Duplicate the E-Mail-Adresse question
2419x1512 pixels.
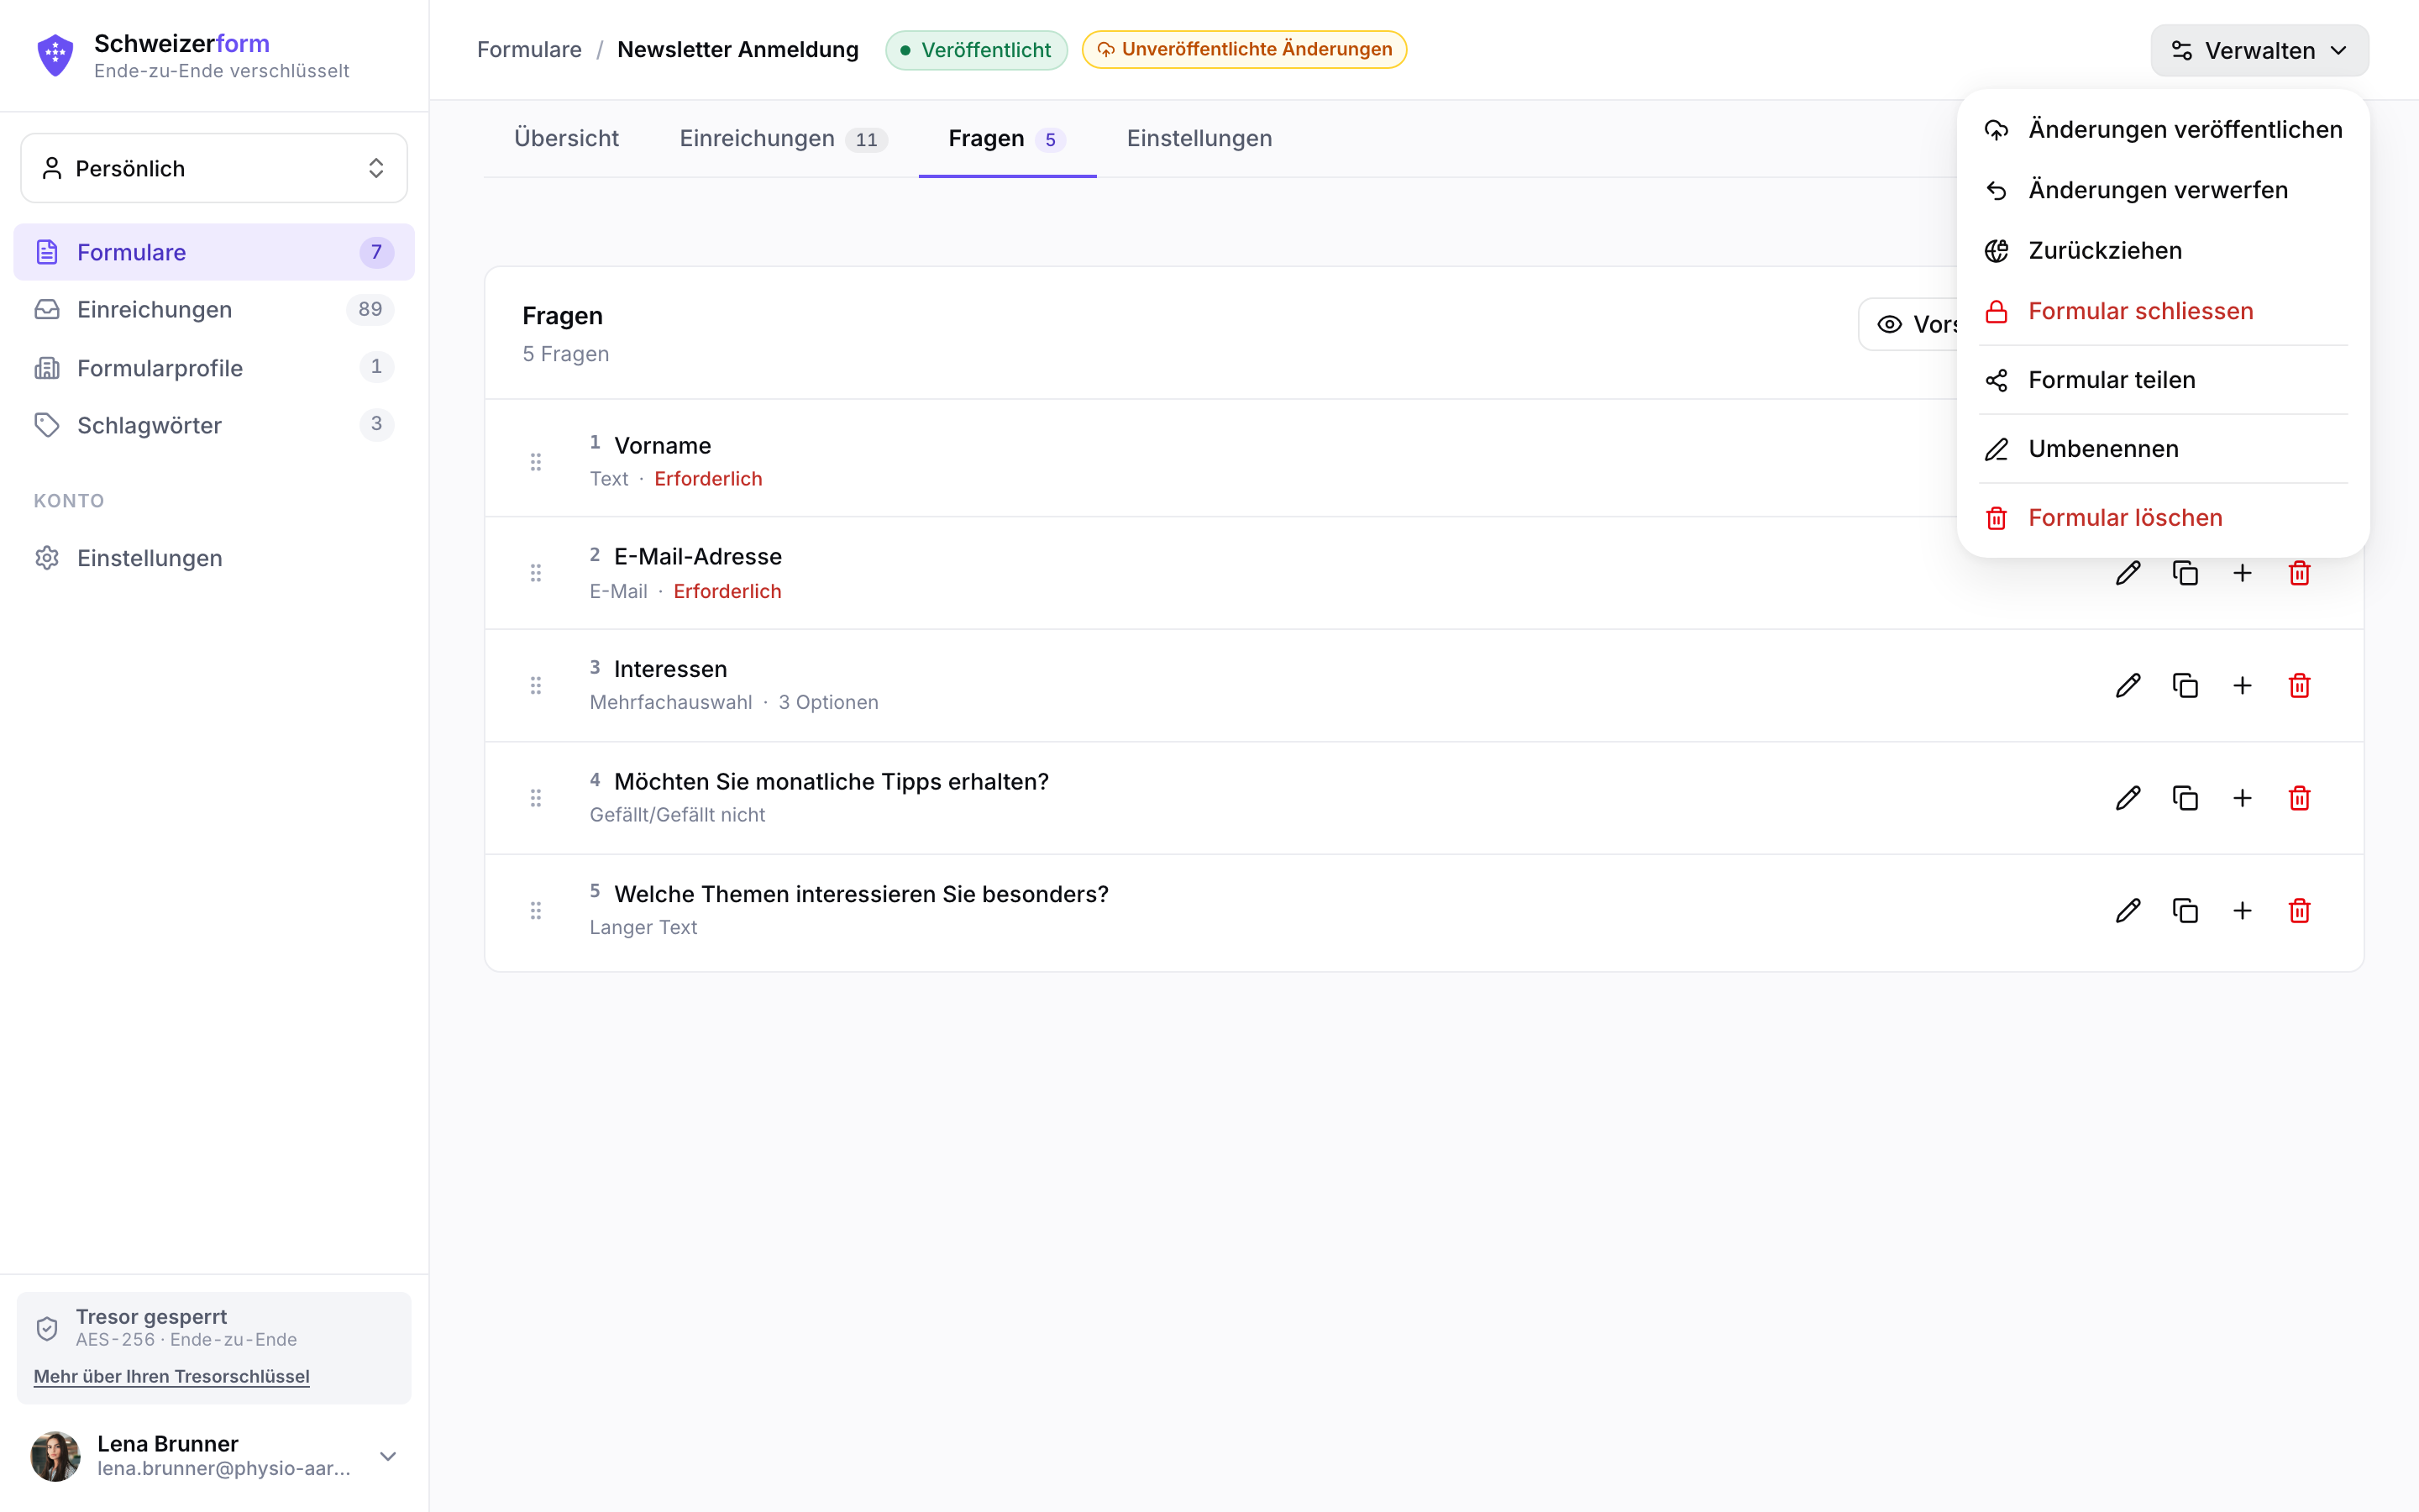(x=2185, y=573)
